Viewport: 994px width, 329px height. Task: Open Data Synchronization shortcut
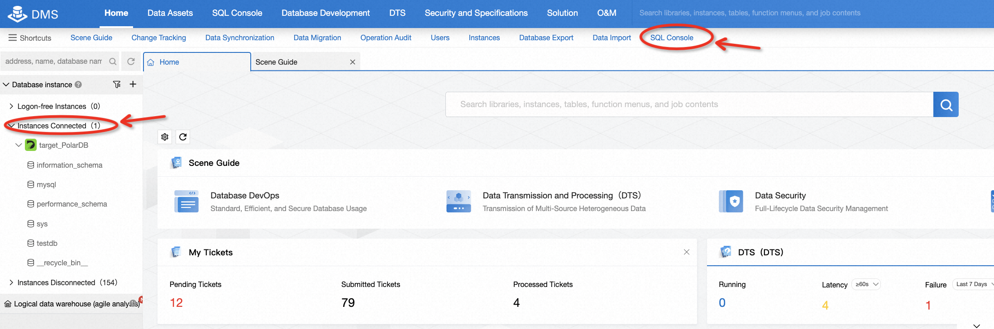(240, 38)
